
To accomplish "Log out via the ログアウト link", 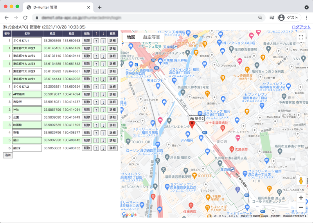I will pos(301,27).
